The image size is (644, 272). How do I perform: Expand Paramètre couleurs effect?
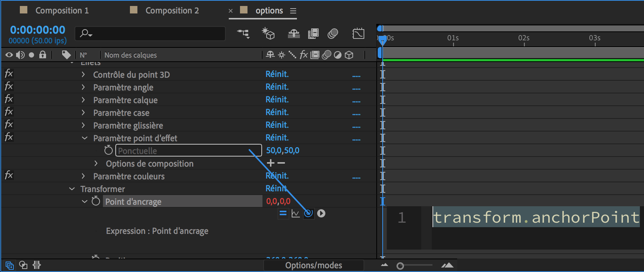coord(83,176)
